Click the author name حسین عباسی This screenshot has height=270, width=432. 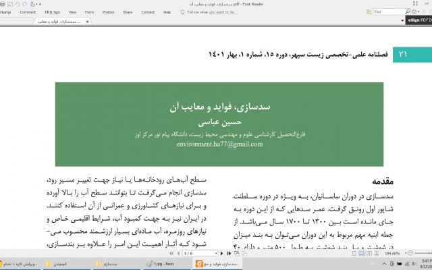click(x=219, y=122)
